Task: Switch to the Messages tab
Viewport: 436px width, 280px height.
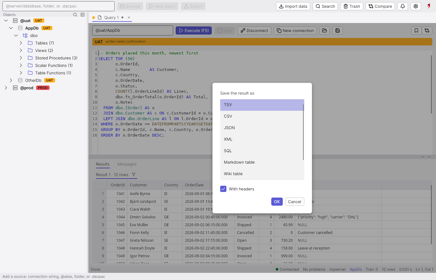Action: pyautogui.click(x=127, y=164)
